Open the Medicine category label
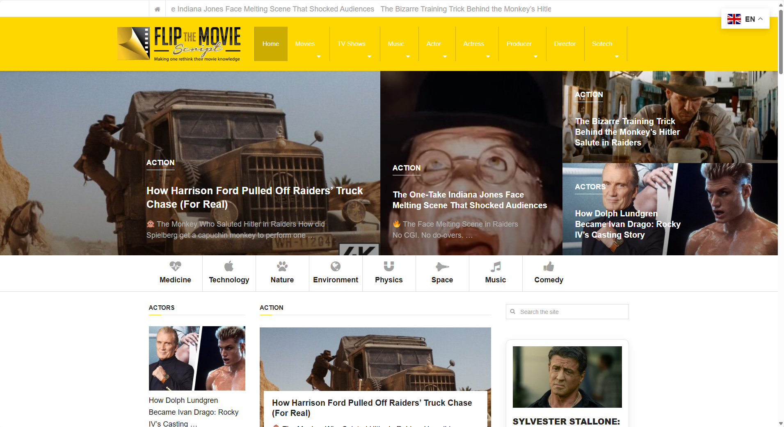This screenshot has width=784, height=427. [175, 280]
